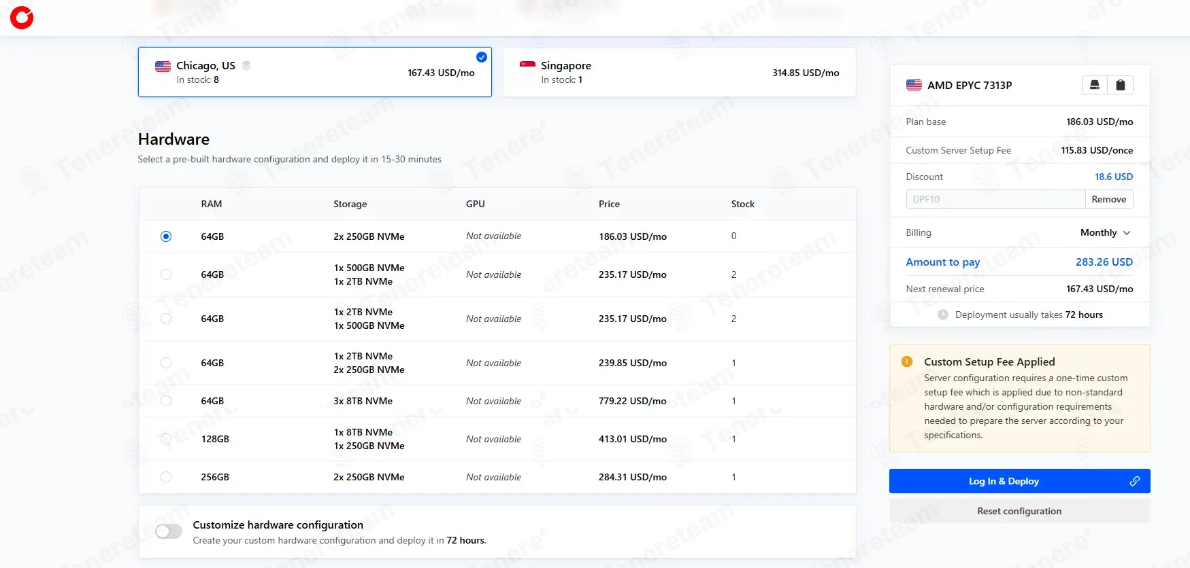The height and width of the screenshot is (568, 1190).
Task: Click the 779.22 USD/mo price cell
Action: pyautogui.click(x=633, y=401)
